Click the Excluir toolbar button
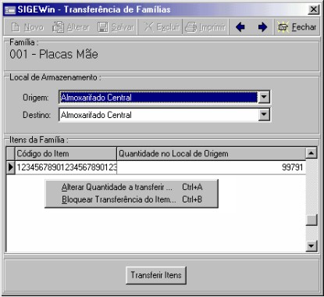 [161, 27]
